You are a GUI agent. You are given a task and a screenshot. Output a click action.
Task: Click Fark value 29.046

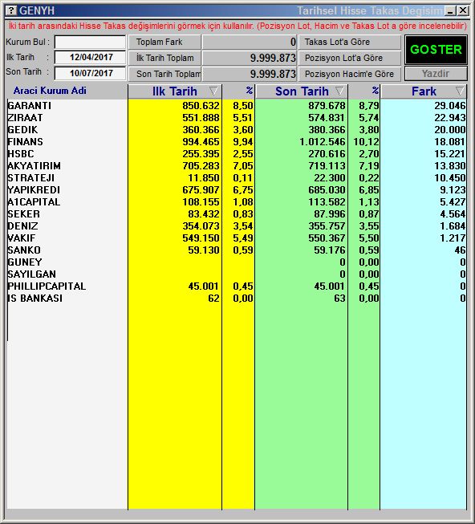449,106
